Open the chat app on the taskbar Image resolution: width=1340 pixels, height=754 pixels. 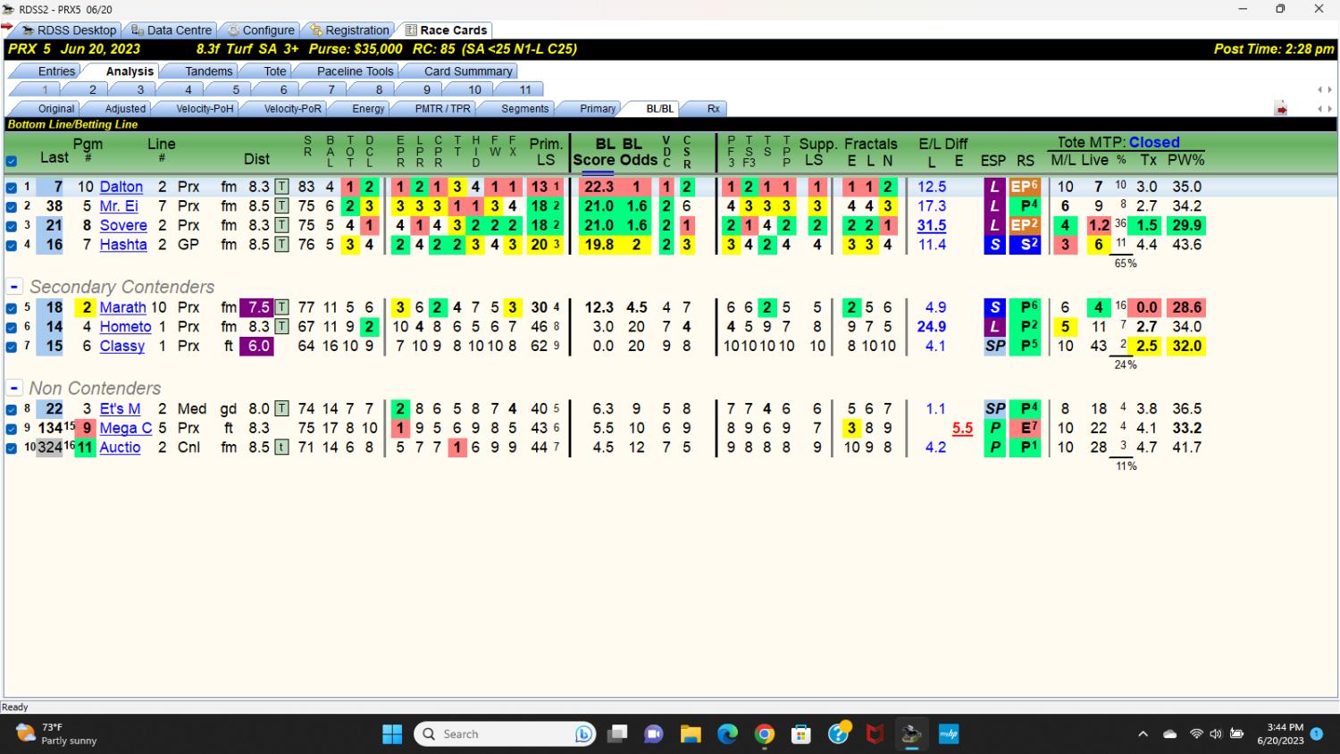(x=654, y=734)
